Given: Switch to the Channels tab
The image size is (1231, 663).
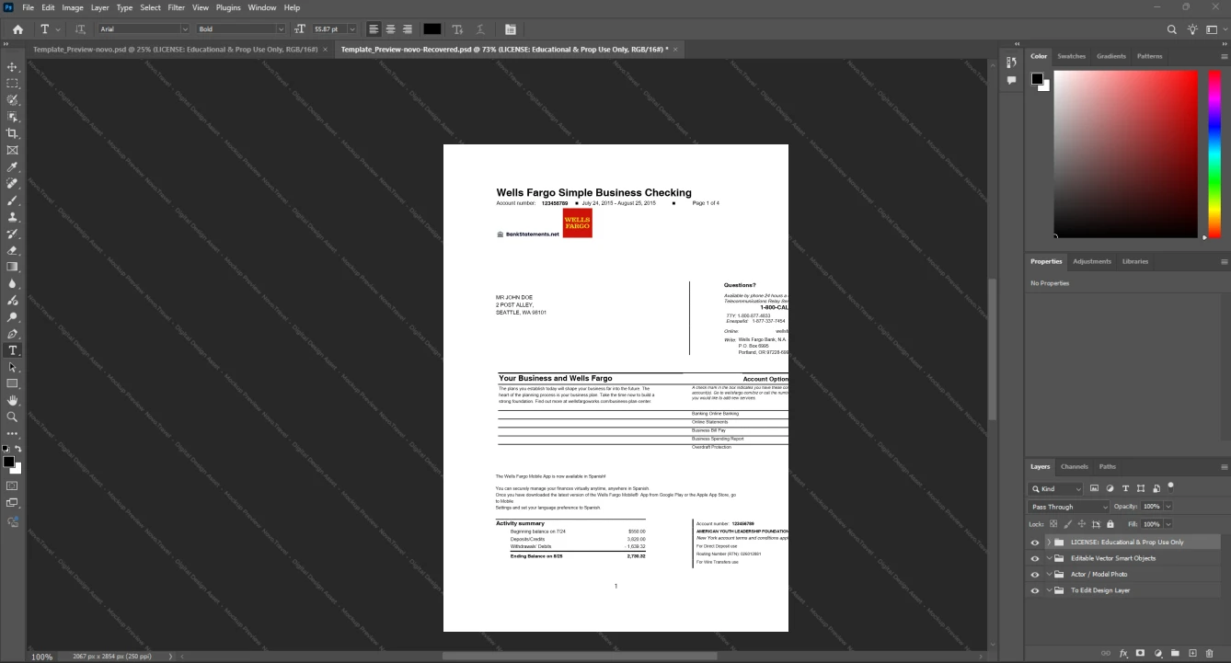Looking at the screenshot, I should tap(1074, 466).
